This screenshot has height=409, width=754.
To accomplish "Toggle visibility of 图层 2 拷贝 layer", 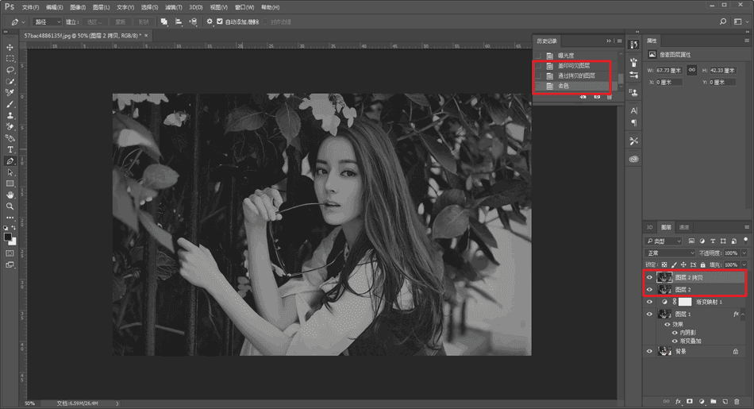I will [649, 278].
